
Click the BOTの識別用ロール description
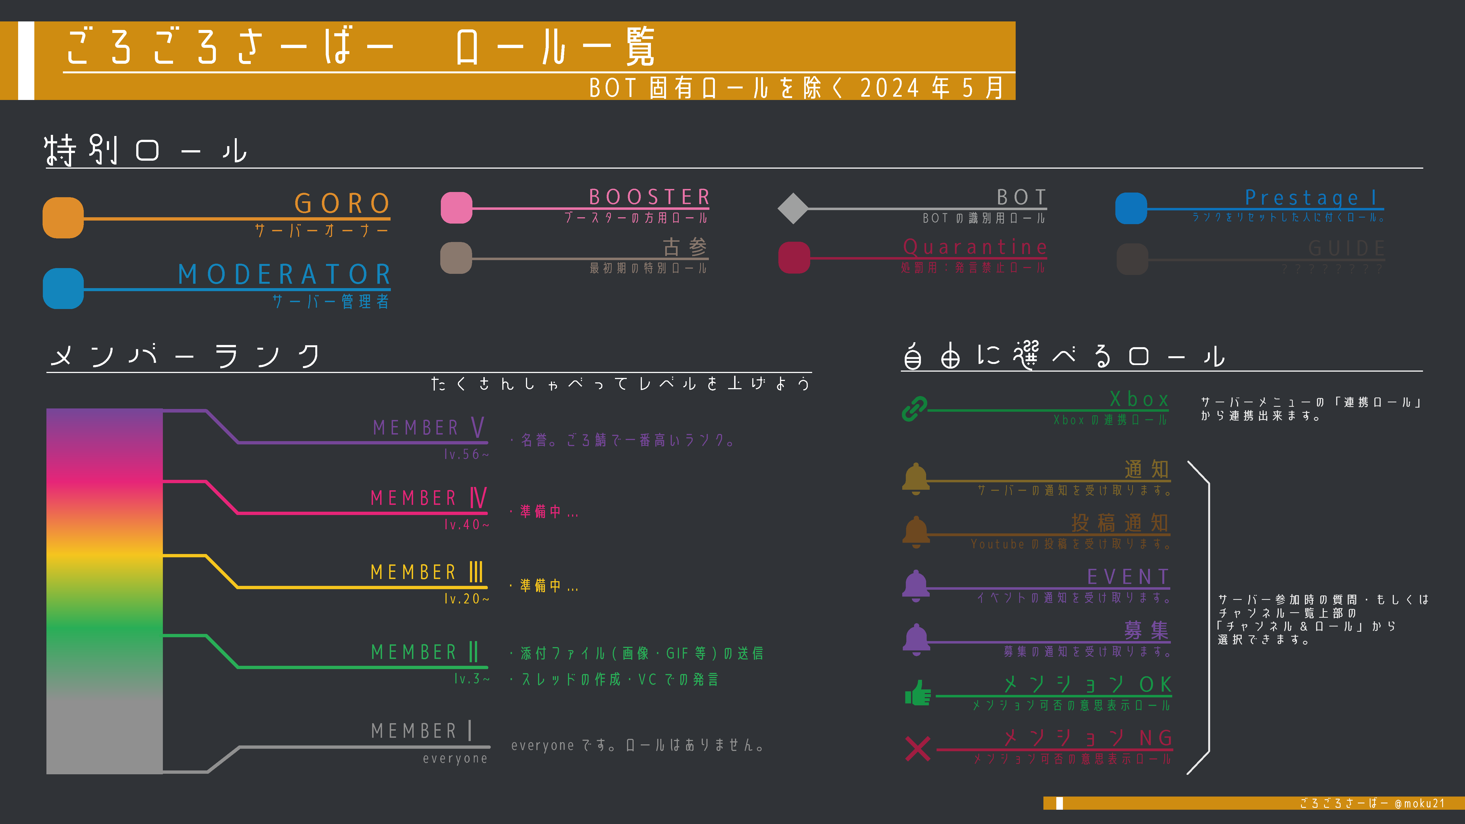[x=984, y=218]
